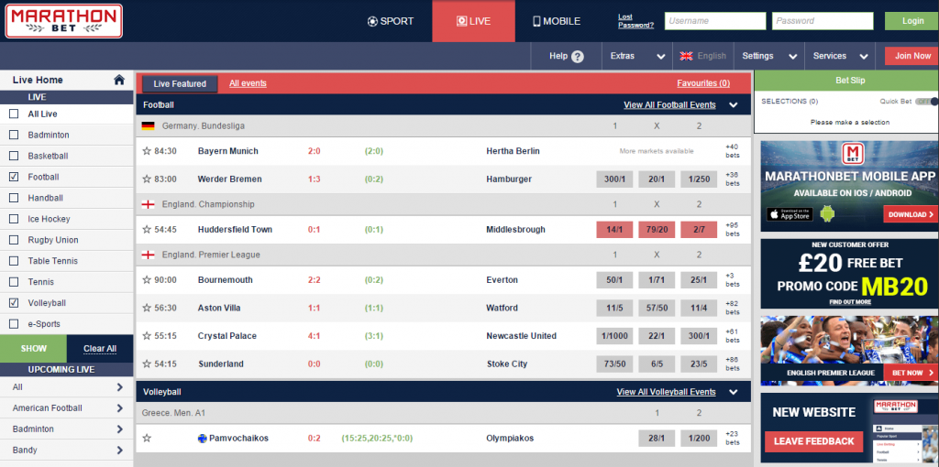Click the green Login button
939x467 pixels.
(x=911, y=21)
